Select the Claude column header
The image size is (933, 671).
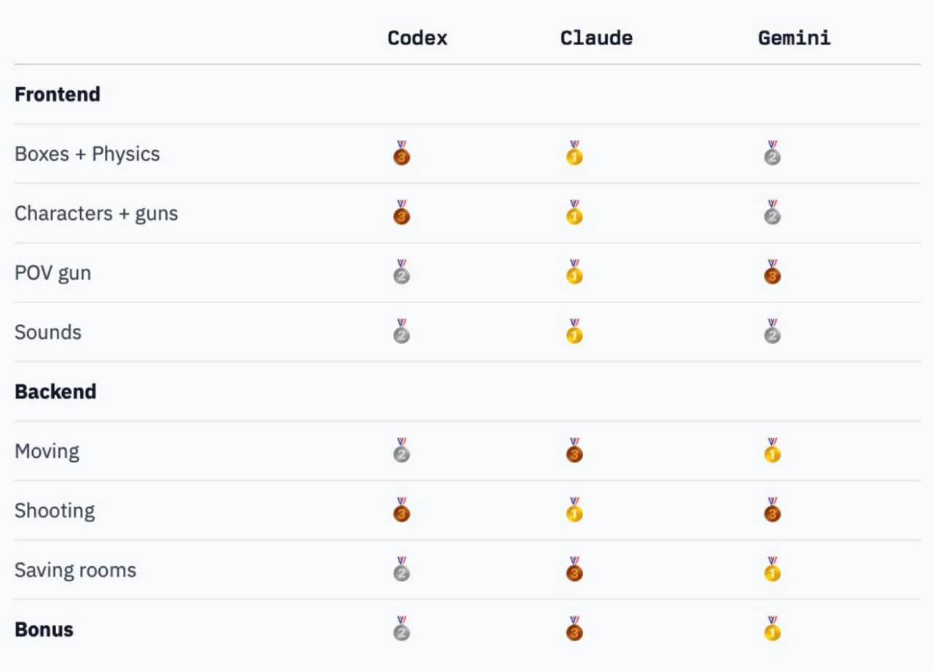pos(596,38)
